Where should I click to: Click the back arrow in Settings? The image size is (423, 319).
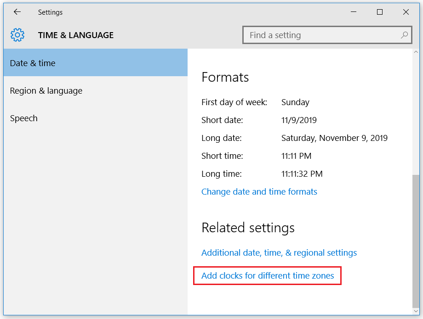click(17, 12)
